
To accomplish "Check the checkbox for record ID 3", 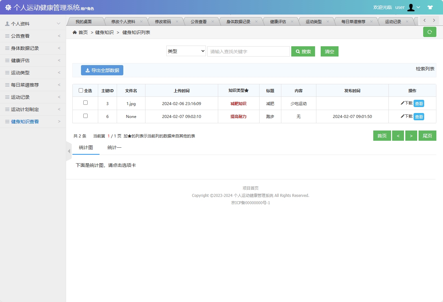I will click(x=85, y=103).
